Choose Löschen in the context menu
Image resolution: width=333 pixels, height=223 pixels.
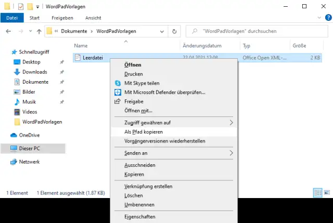(174, 195)
